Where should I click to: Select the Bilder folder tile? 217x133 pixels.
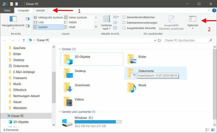[156, 59]
